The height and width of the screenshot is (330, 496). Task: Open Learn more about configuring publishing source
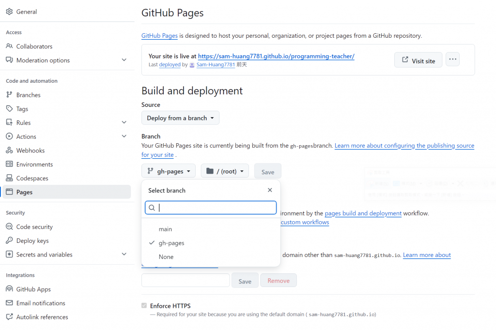(x=404, y=146)
